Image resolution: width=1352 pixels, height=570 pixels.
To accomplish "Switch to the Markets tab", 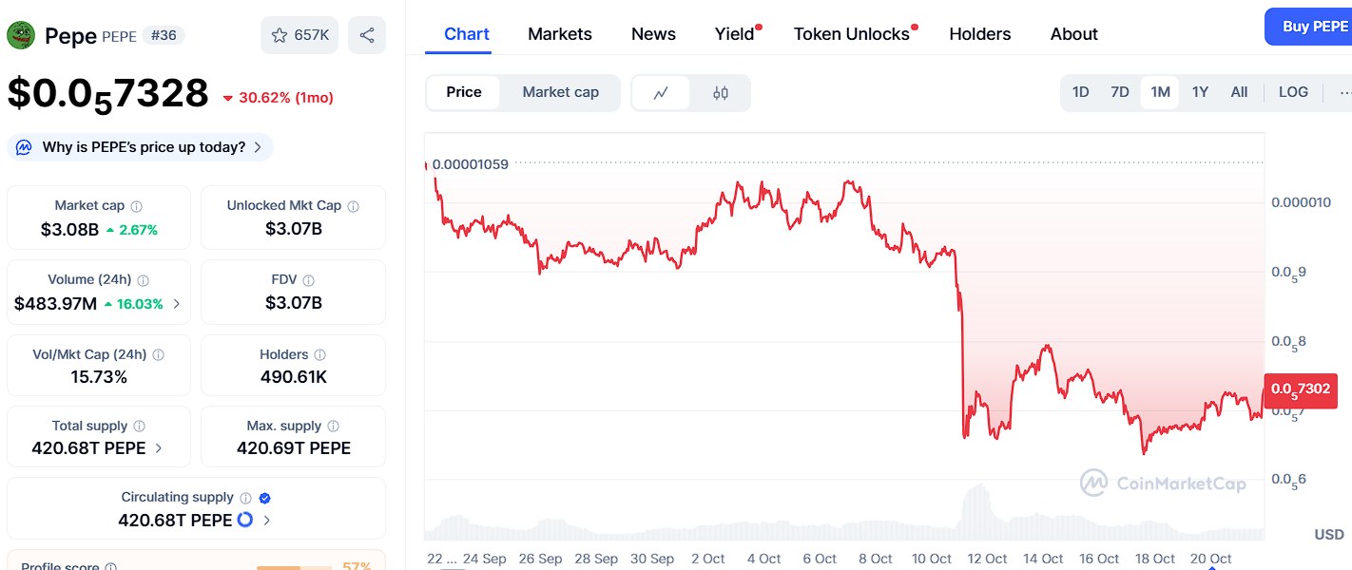I will [x=560, y=34].
